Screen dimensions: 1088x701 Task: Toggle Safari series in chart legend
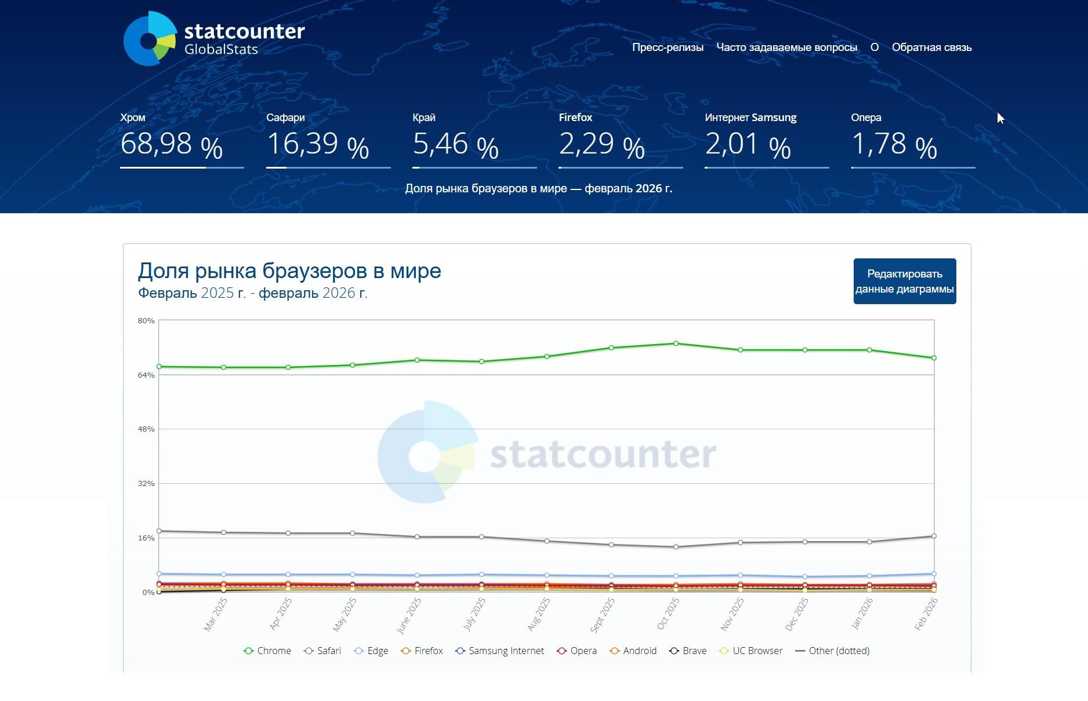(322, 651)
